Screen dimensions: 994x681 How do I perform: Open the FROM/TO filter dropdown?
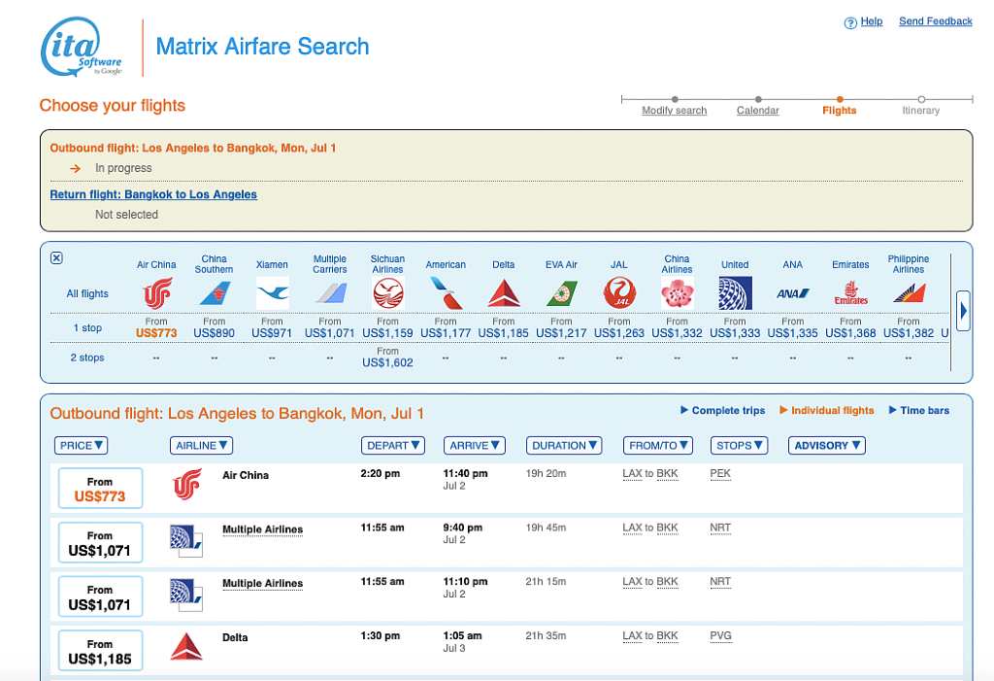658,446
